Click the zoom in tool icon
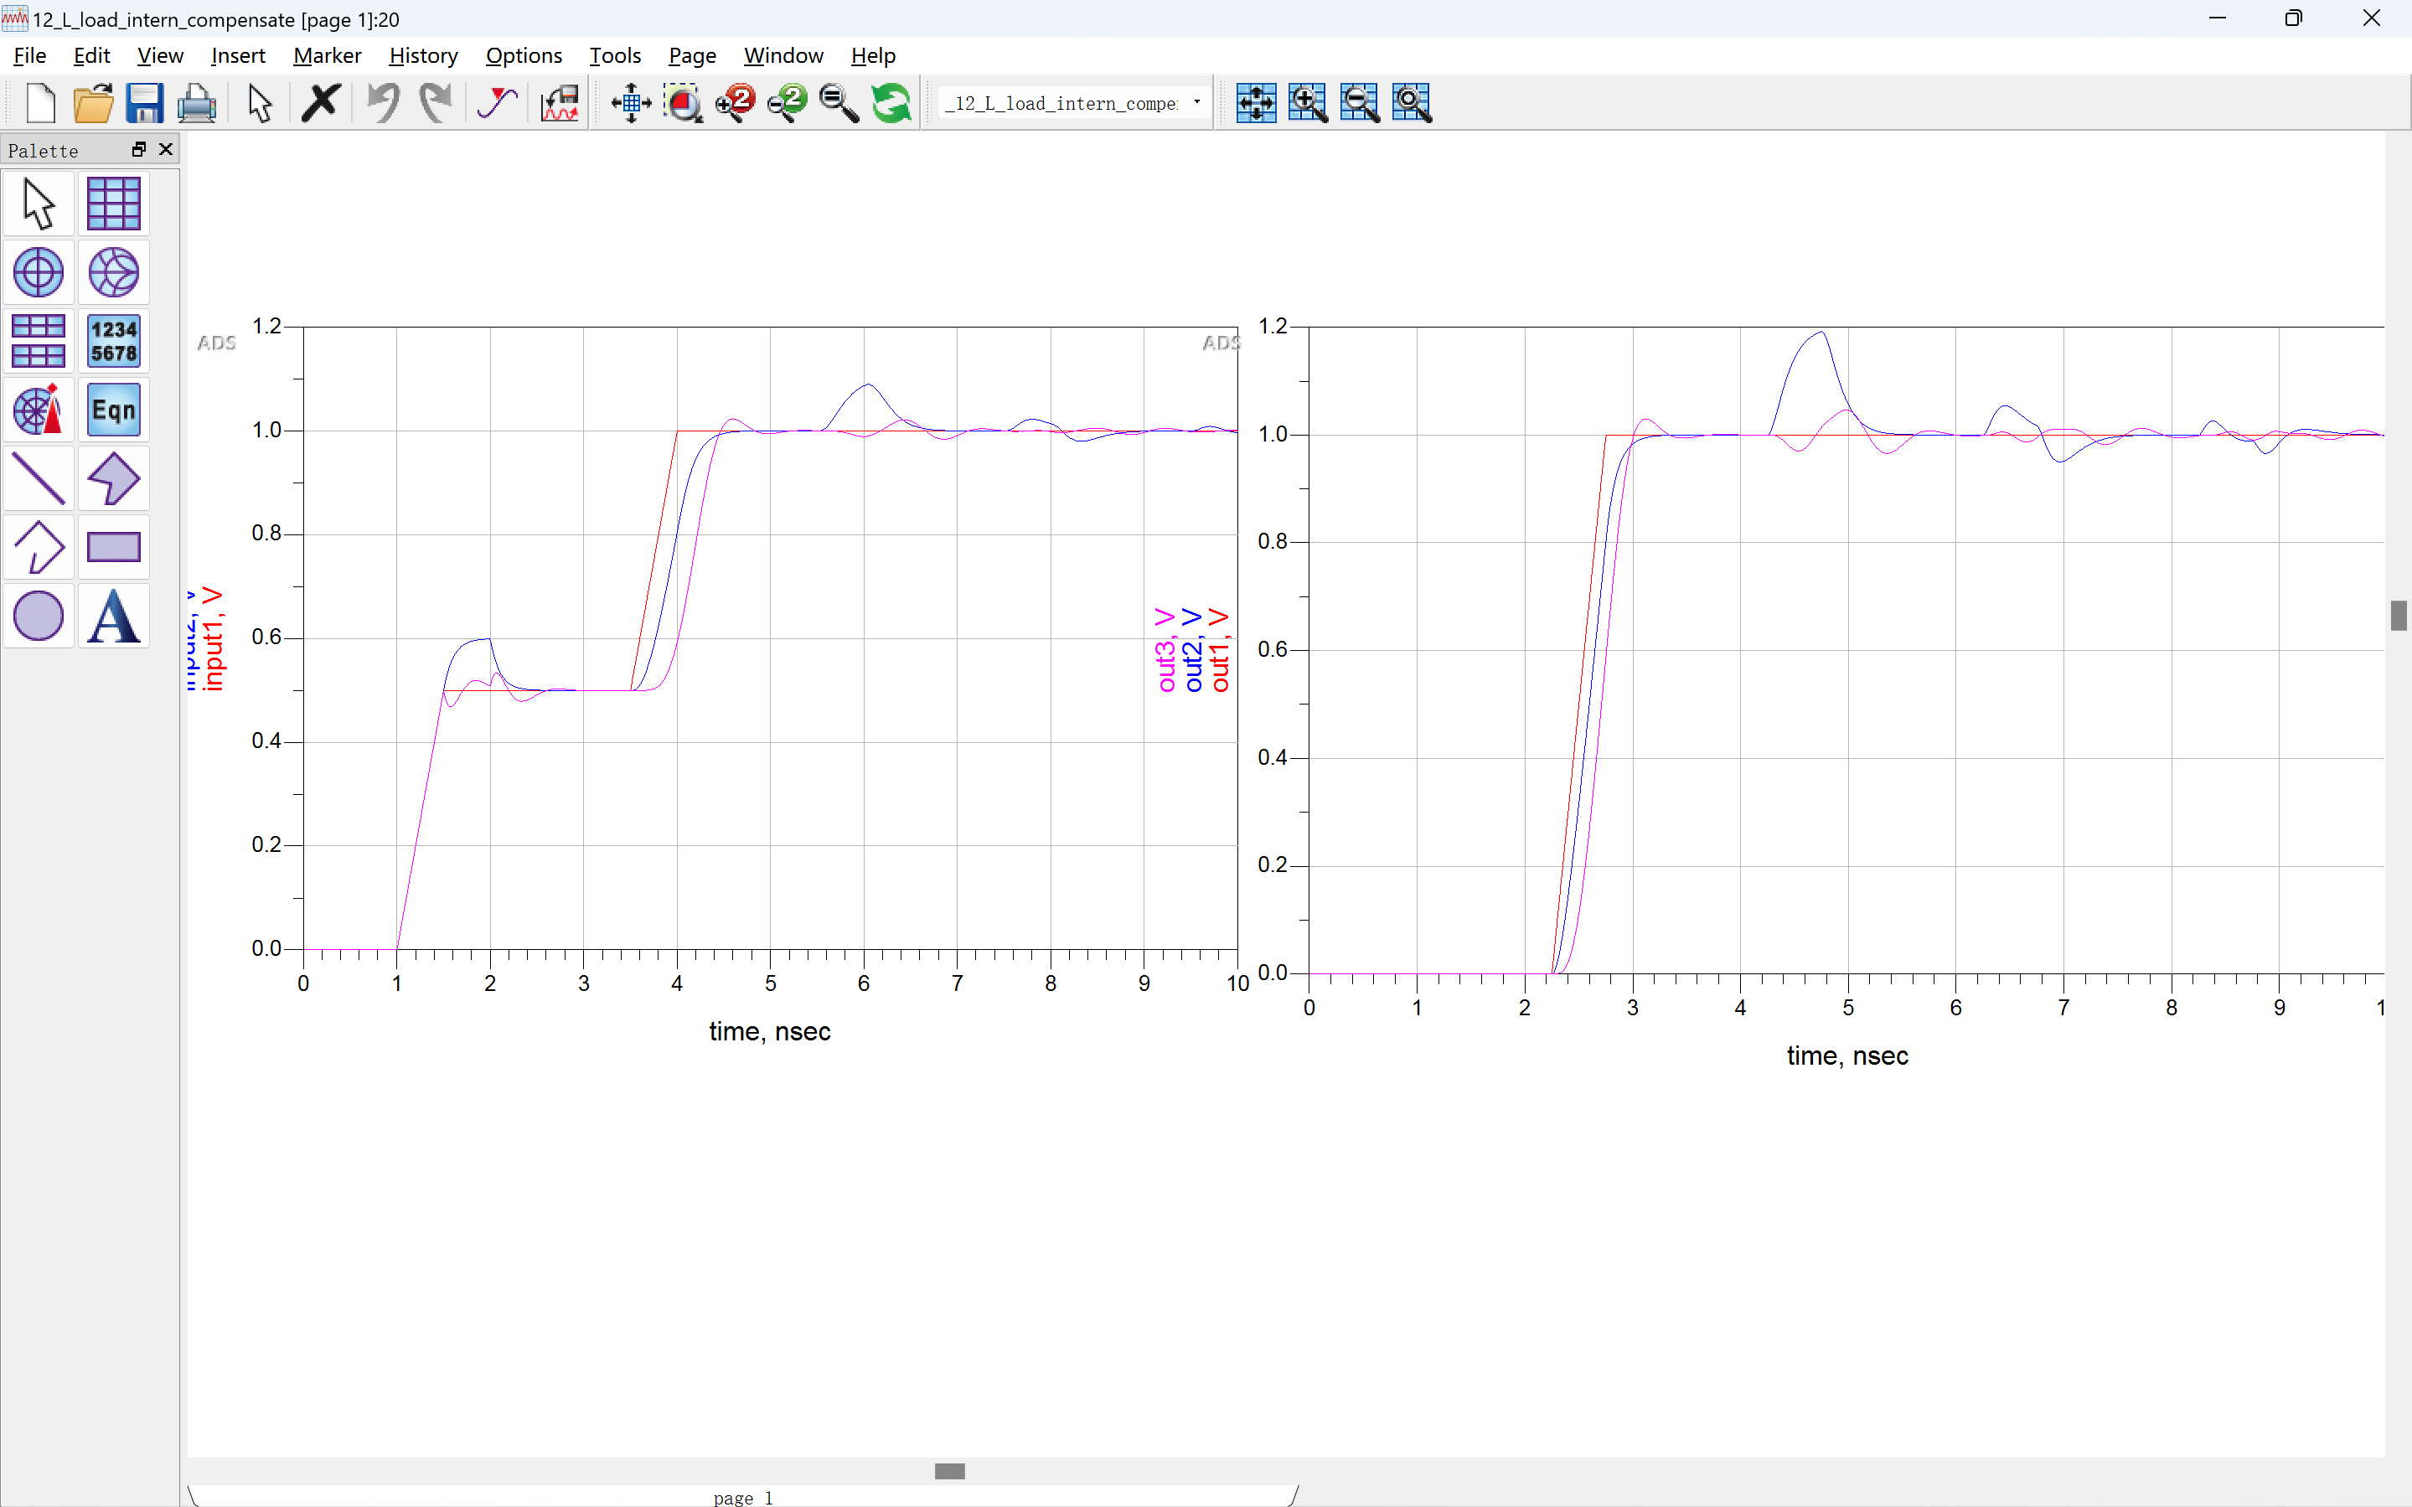 (x=733, y=102)
